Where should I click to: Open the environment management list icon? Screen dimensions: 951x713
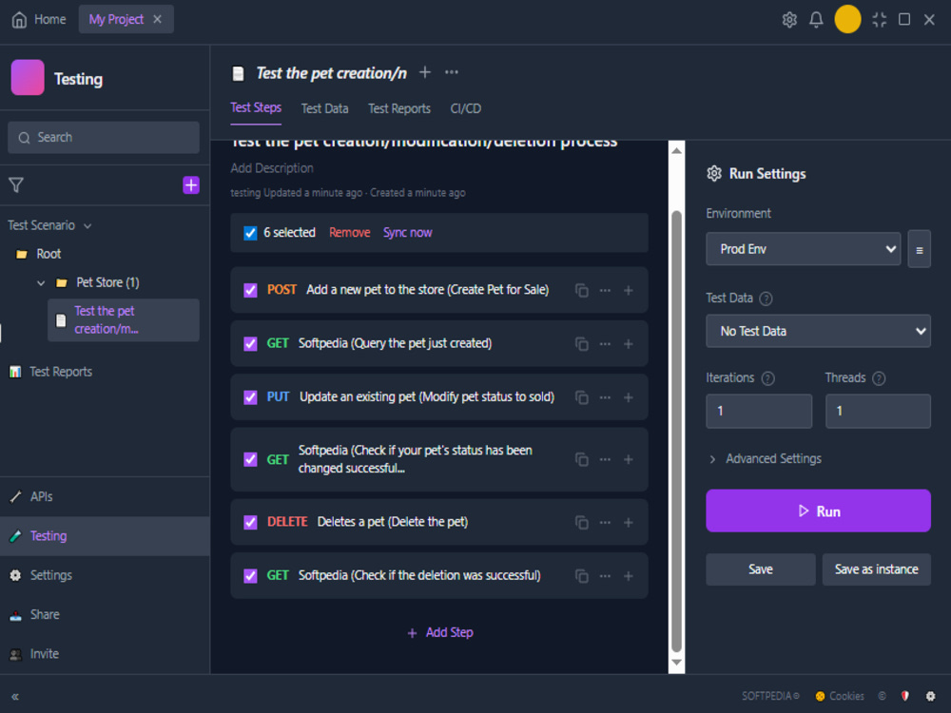(919, 249)
